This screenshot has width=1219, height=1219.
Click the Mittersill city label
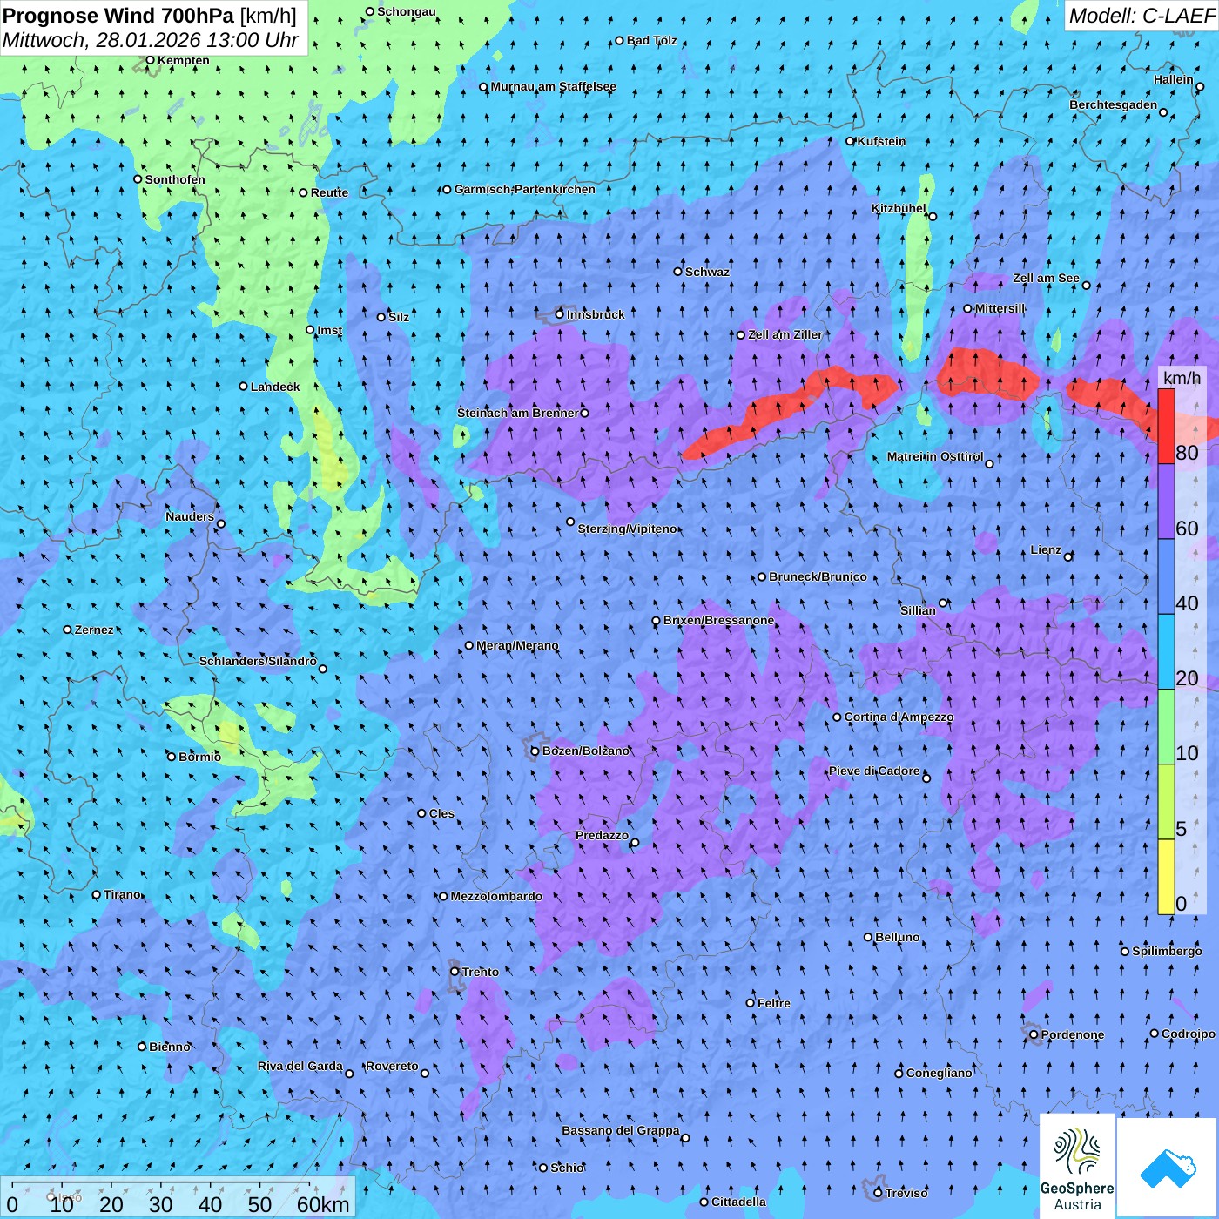(1000, 308)
